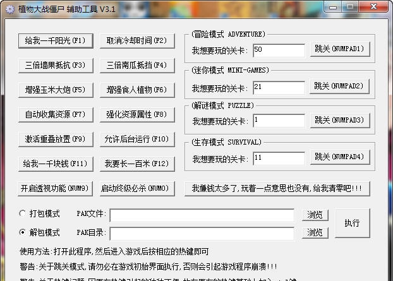
Task: Click the 迷你模式 MINI-GAMES group label
Action: [230, 70]
